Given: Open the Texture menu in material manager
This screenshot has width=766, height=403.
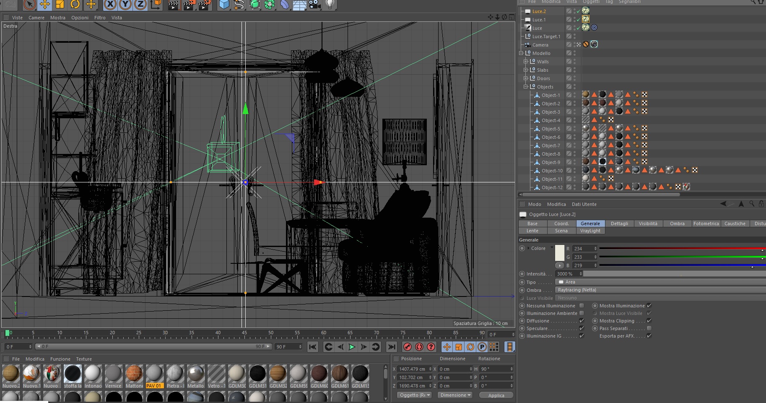Looking at the screenshot, I should pos(84,359).
